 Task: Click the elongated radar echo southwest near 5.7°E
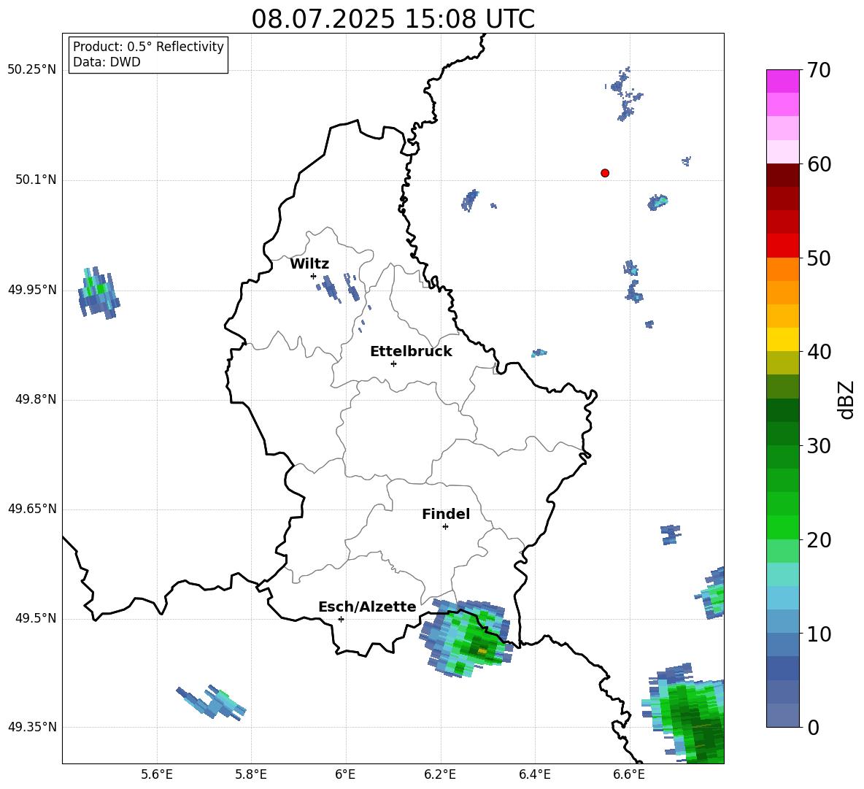[x=212, y=701]
